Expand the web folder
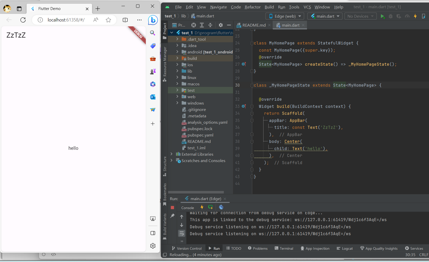The width and height of the screenshot is (429, 262). [x=177, y=97]
